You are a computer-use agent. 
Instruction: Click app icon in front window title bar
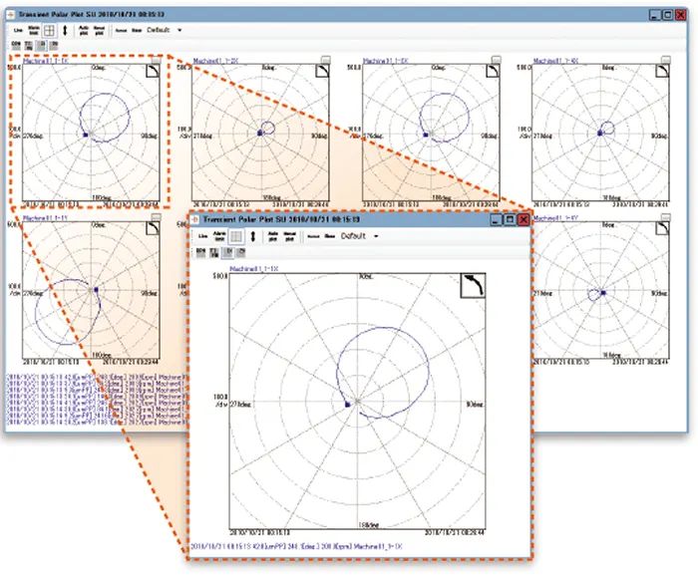194,220
